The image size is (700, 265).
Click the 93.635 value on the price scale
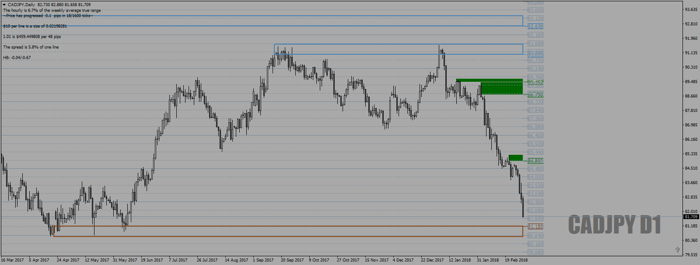(691, 10)
